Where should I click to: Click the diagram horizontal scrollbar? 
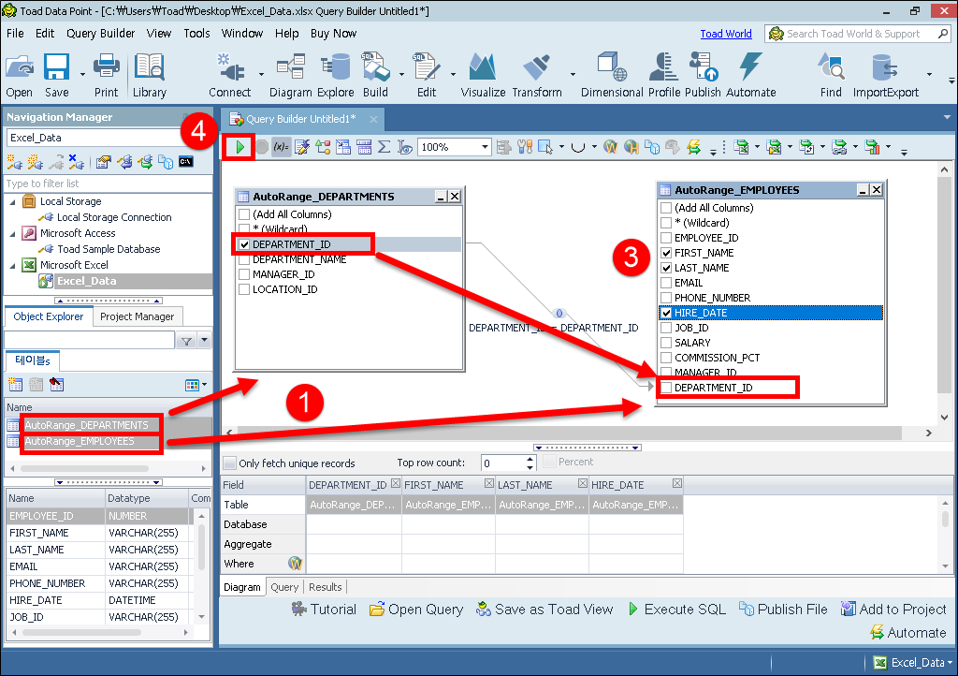[x=570, y=433]
